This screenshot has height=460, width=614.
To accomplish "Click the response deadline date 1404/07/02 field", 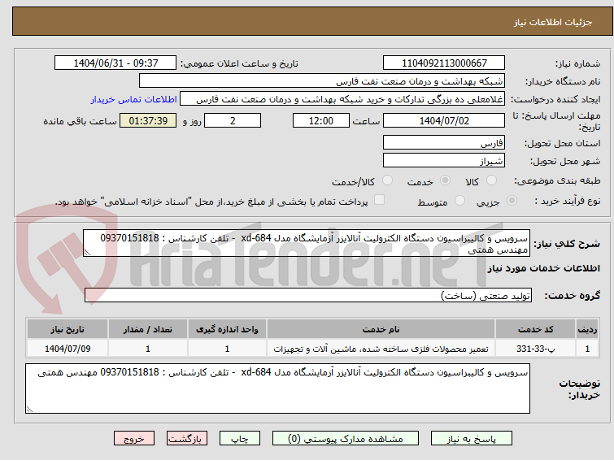I will click(x=444, y=120).
